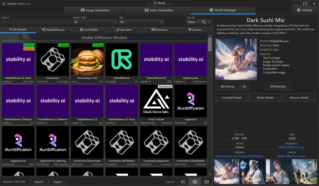Select the large tile layout icon
The height and width of the screenshot is (186, 319).
[x=206, y=182]
